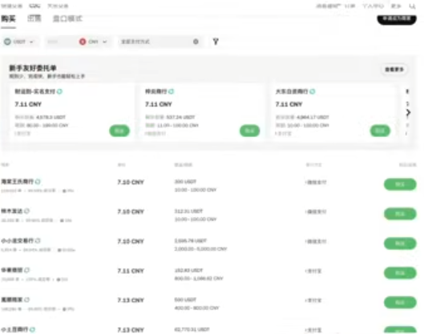The image size is (424, 334).
Task: Click the green buy button in the 312.31 USDT row
Action: (400, 214)
